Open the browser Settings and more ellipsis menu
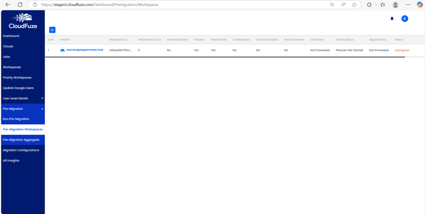The width and height of the screenshot is (425, 214). [x=408, y=4]
